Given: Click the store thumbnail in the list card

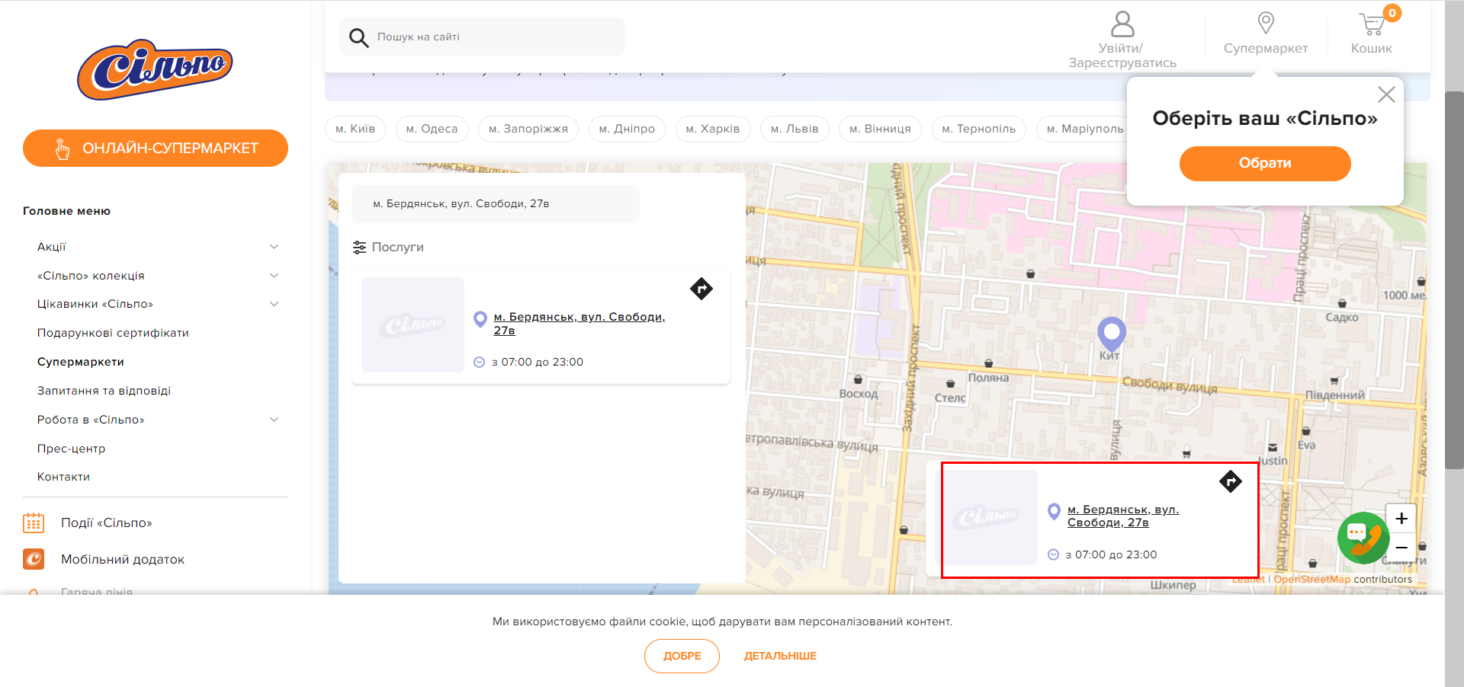Looking at the screenshot, I should coord(413,325).
